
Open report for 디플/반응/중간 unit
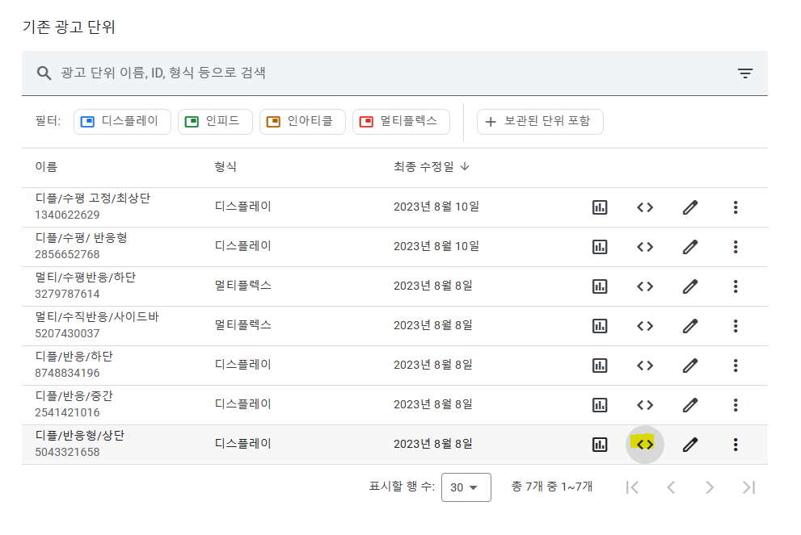(x=599, y=405)
